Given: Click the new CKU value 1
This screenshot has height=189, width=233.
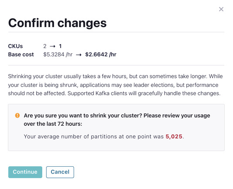Looking at the screenshot, I should click(x=60, y=46).
